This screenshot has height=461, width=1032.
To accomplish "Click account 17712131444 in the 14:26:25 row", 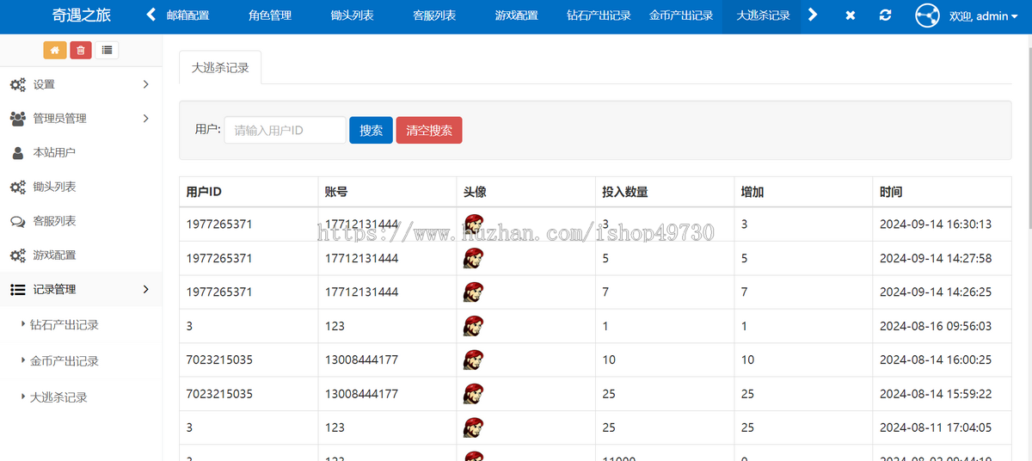I will tap(361, 292).
